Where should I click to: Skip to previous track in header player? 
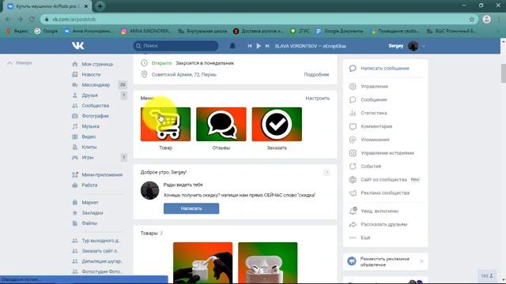click(x=250, y=46)
